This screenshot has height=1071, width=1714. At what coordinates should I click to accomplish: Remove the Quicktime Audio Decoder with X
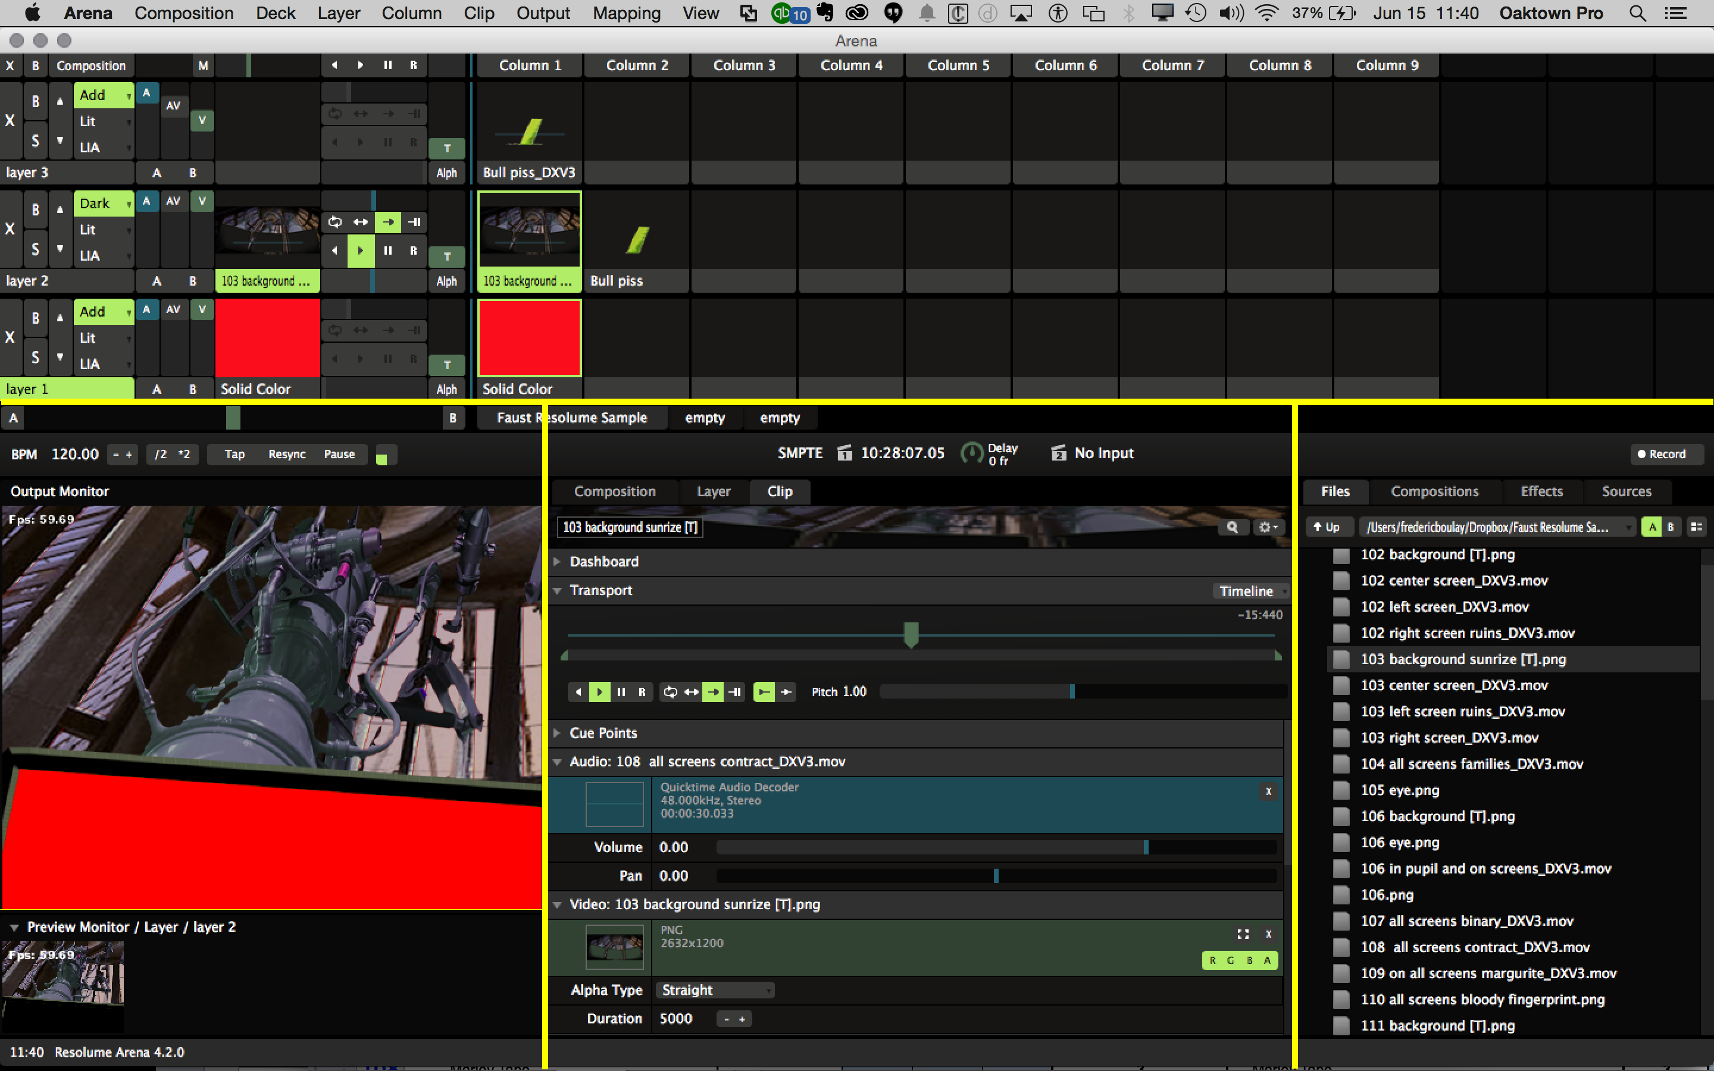click(1268, 791)
